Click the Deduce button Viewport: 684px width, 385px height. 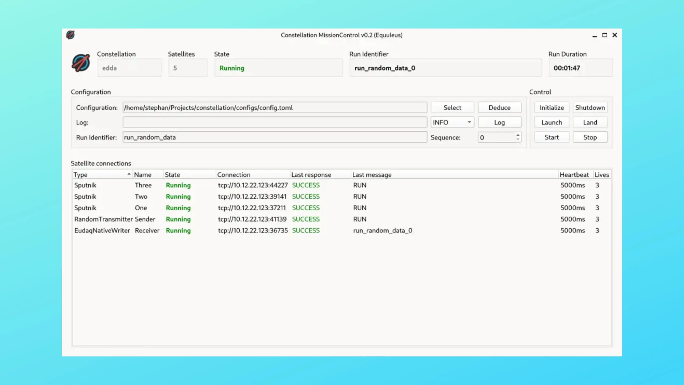click(x=499, y=107)
